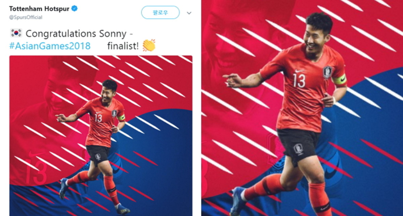The image size is (403, 216).
Task: Click the Tottenham Hotspur account name
Action: 39,9
